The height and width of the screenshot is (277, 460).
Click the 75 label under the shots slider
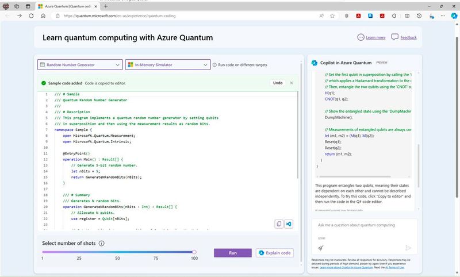[x=156, y=258]
